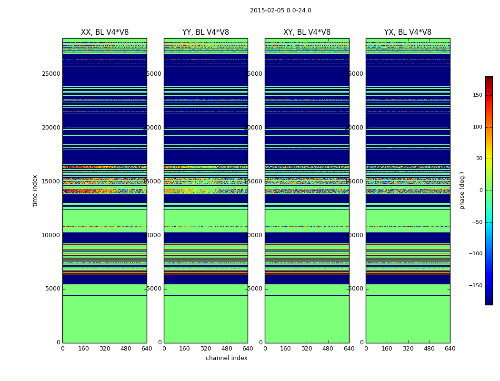Pick the colorbar tick label −100
500x381 pixels.
pyautogui.click(x=475, y=254)
